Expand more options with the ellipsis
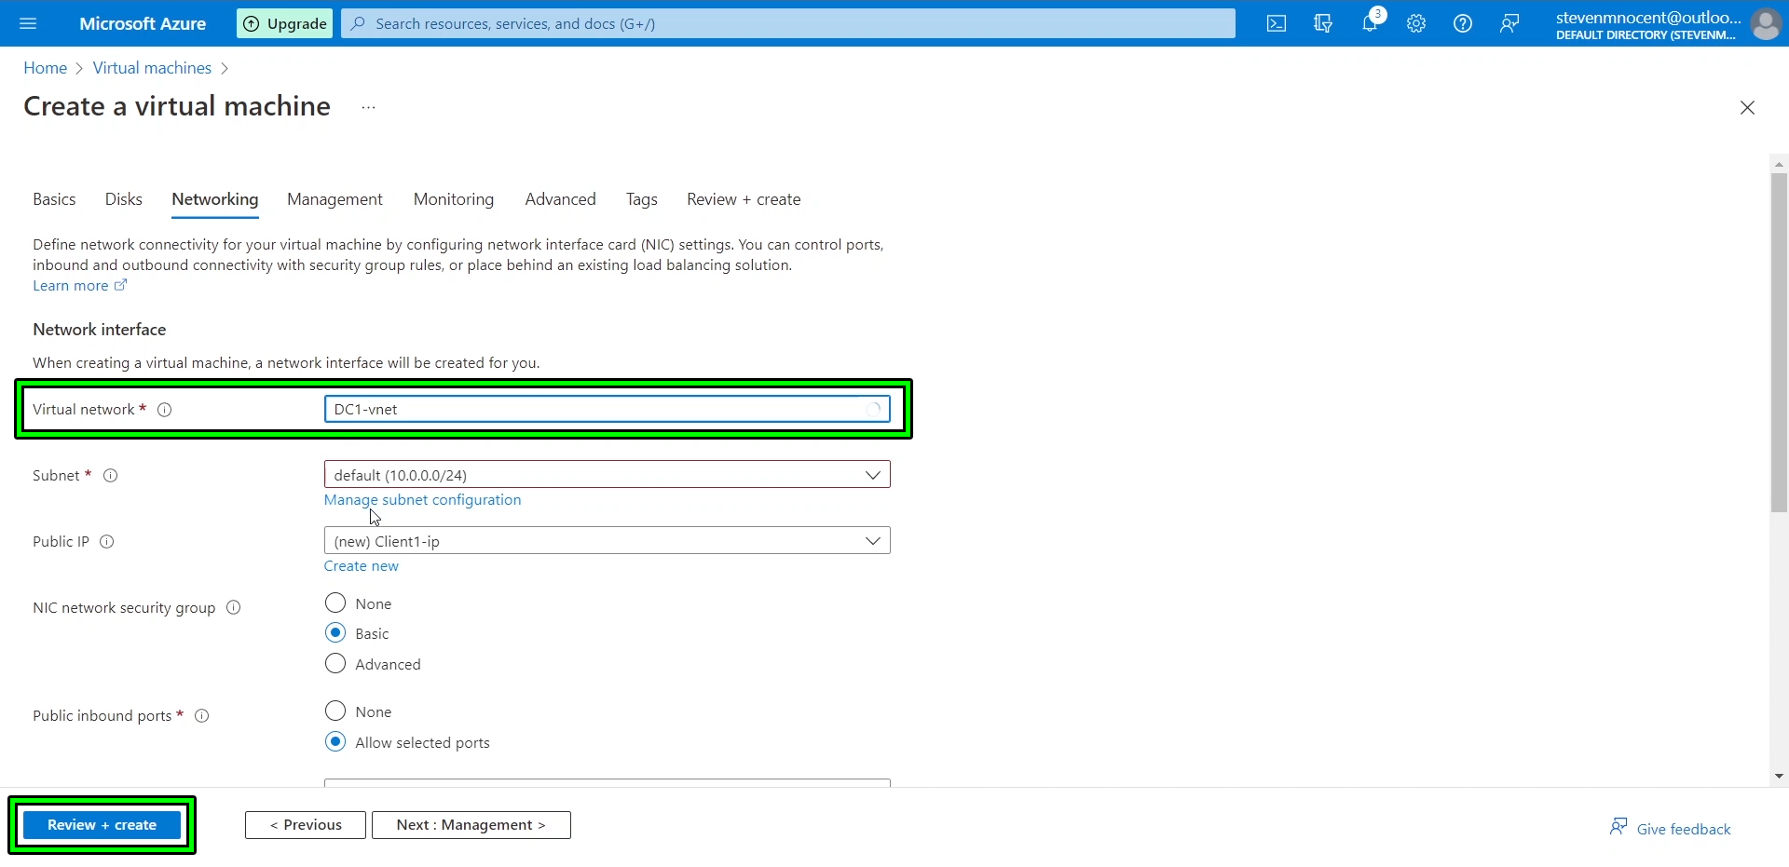1789x867 pixels. 367,107
